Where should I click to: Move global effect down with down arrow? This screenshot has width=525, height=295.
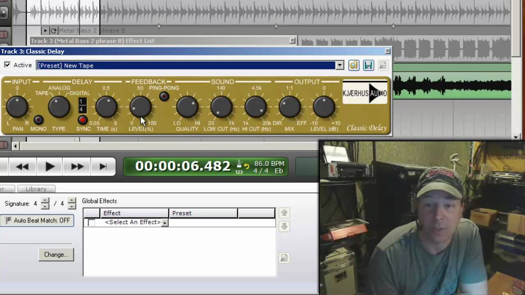coord(284,226)
